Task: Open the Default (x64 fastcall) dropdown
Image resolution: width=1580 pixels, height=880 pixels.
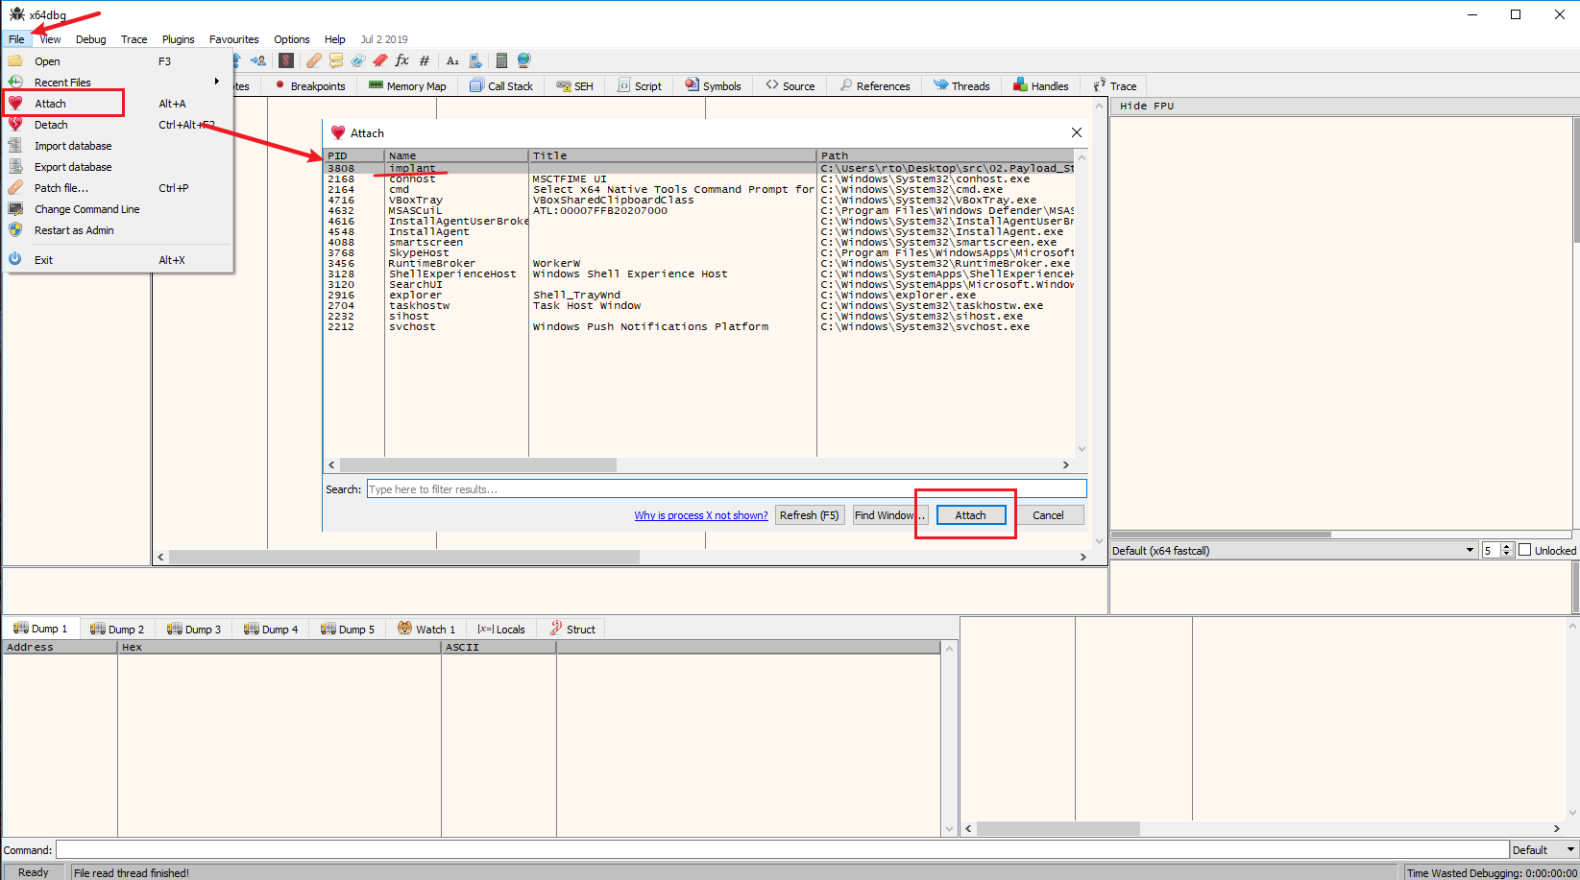Action: pos(1293,551)
